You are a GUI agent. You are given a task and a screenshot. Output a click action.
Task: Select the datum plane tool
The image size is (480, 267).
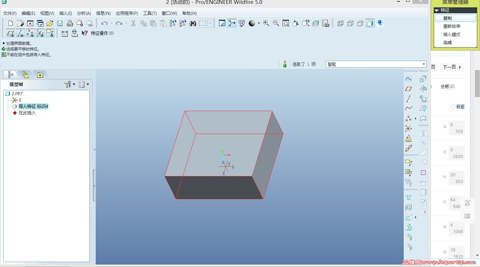click(409, 89)
